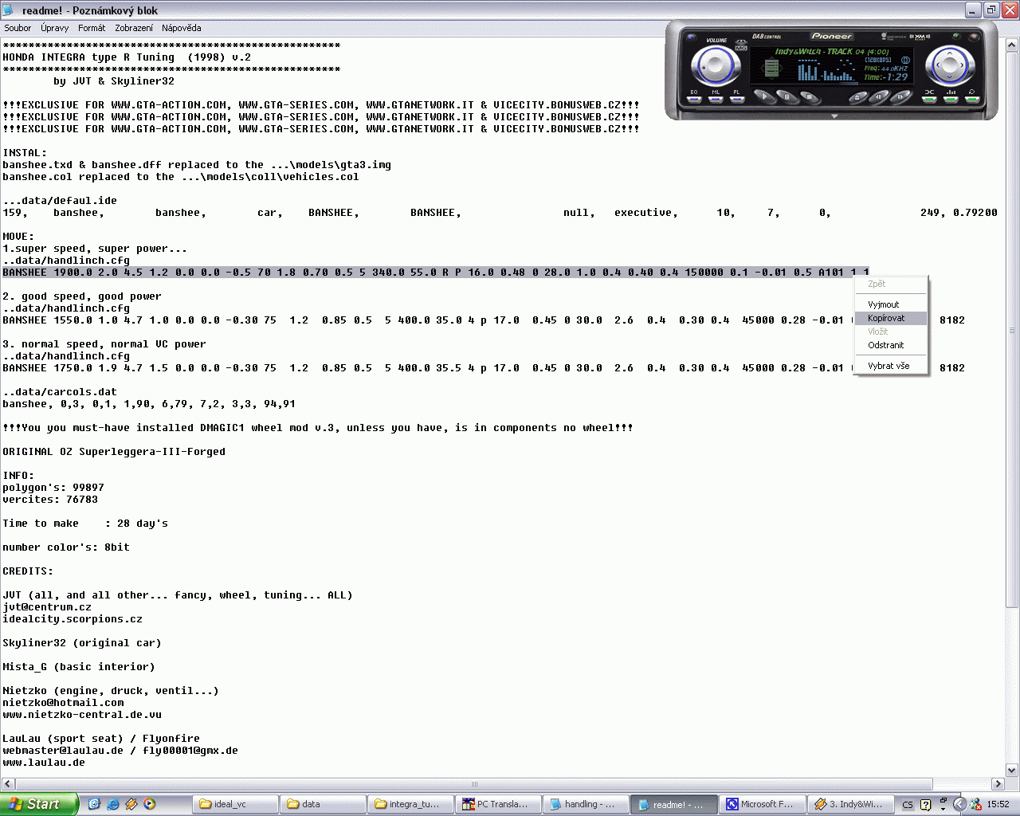The width and height of the screenshot is (1020, 816).
Task: Click the vertical scrollbar down arrow
Action: point(1012,771)
